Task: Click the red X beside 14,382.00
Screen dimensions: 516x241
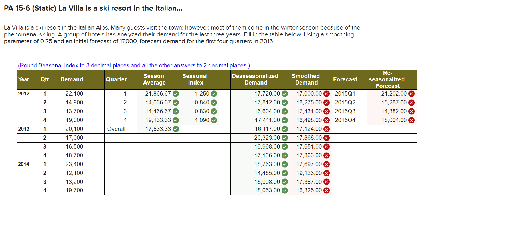Action: pyautogui.click(x=412, y=112)
